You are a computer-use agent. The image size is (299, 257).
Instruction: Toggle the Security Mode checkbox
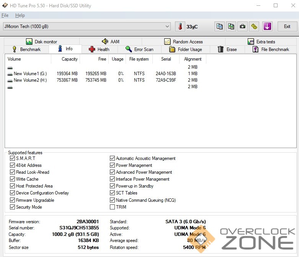click(x=12, y=207)
